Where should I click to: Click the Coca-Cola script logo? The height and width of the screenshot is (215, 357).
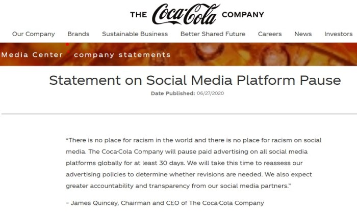(x=186, y=14)
